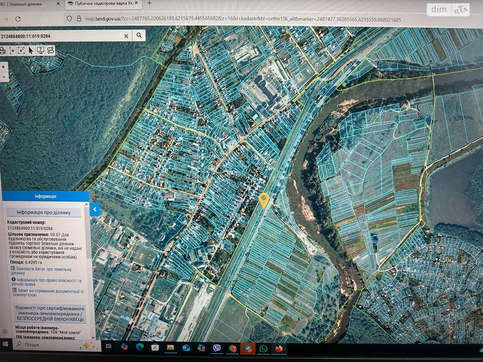The width and height of the screenshot is (483, 362).
Task: Click the print map icon
Action: (3, 51)
